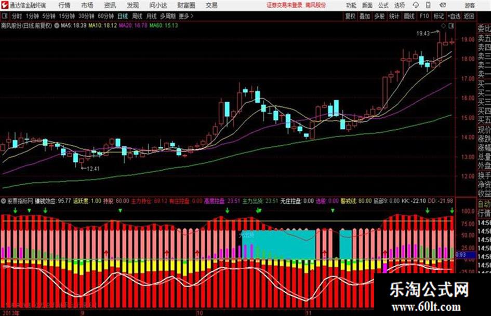Click the 叠加 toolbar button
This screenshot has height=316, width=491.
pos(365,16)
